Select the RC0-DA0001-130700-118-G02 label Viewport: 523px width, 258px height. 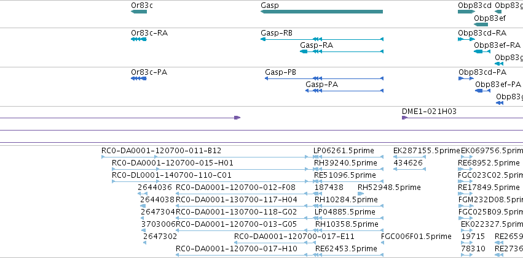(x=236, y=212)
